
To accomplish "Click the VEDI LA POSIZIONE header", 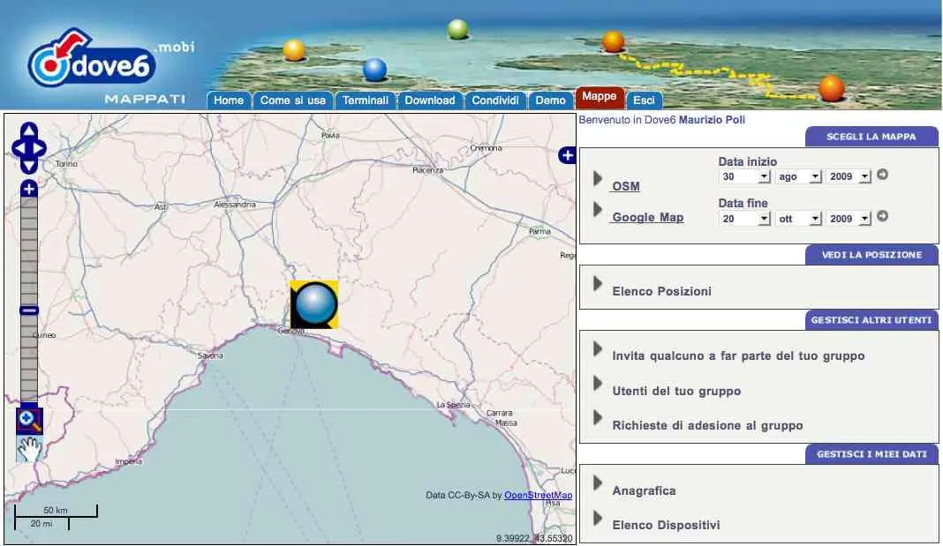I will click(x=871, y=255).
